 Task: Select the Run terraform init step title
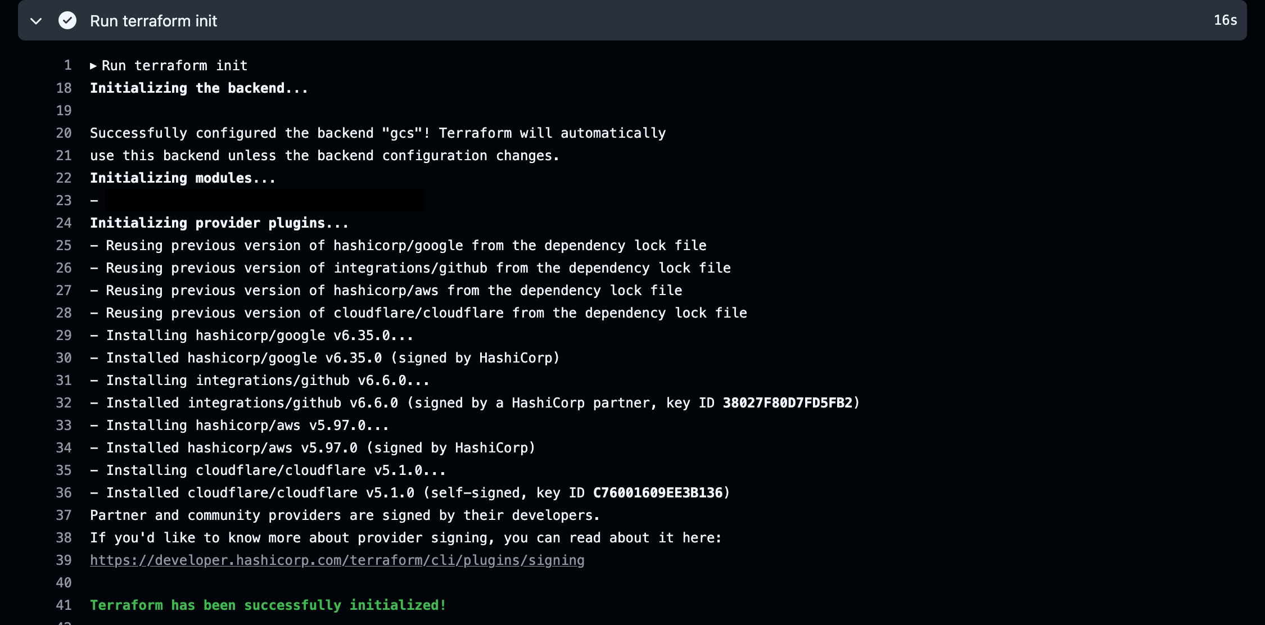[153, 21]
